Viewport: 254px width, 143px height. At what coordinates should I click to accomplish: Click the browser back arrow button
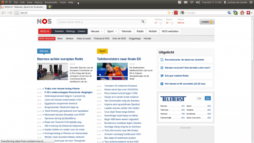pyautogui.click(x=3, y=13)
